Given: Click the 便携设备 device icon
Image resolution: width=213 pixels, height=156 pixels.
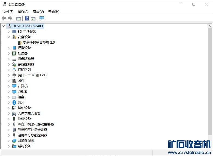Looking at the screenshot, I should coord(14,48).
